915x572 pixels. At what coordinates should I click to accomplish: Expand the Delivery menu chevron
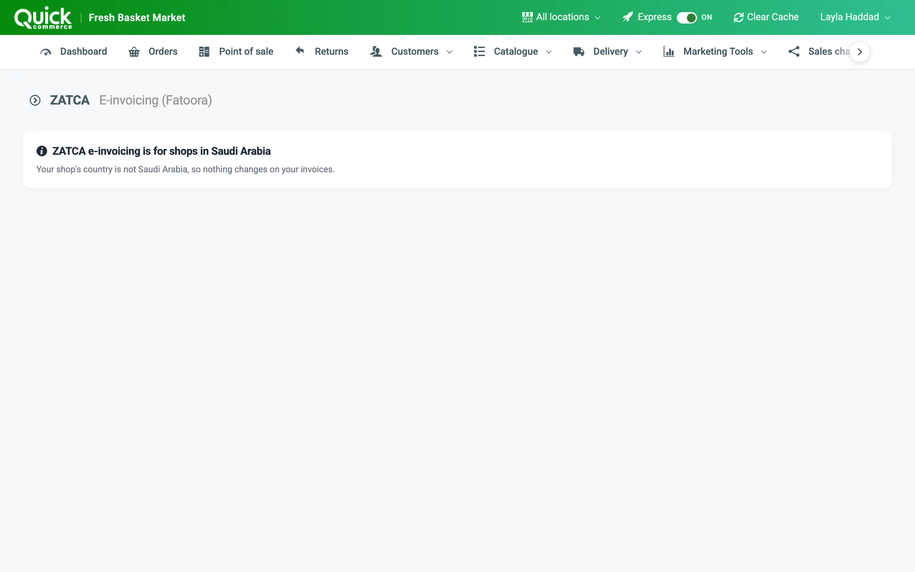tap(639, 52)
